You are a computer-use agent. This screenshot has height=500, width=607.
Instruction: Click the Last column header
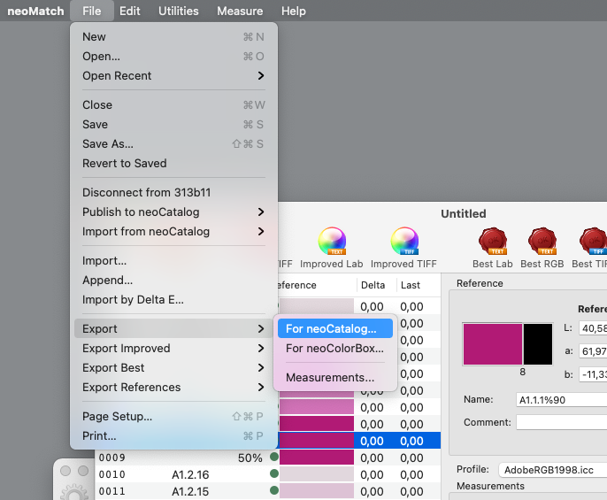tap(411, 285)
